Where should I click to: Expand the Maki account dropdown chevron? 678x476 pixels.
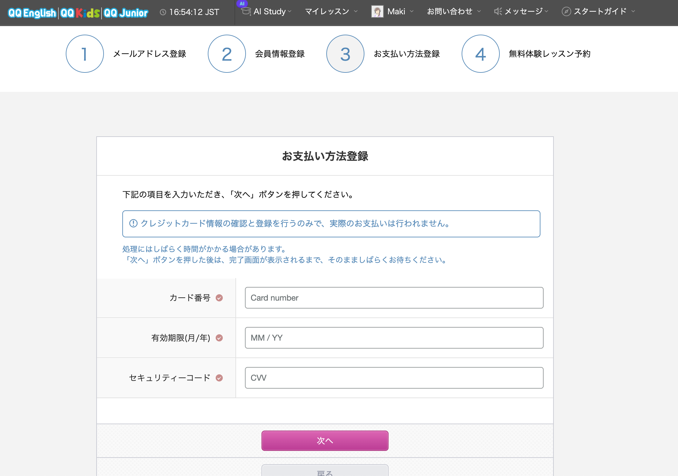point(412,11)
